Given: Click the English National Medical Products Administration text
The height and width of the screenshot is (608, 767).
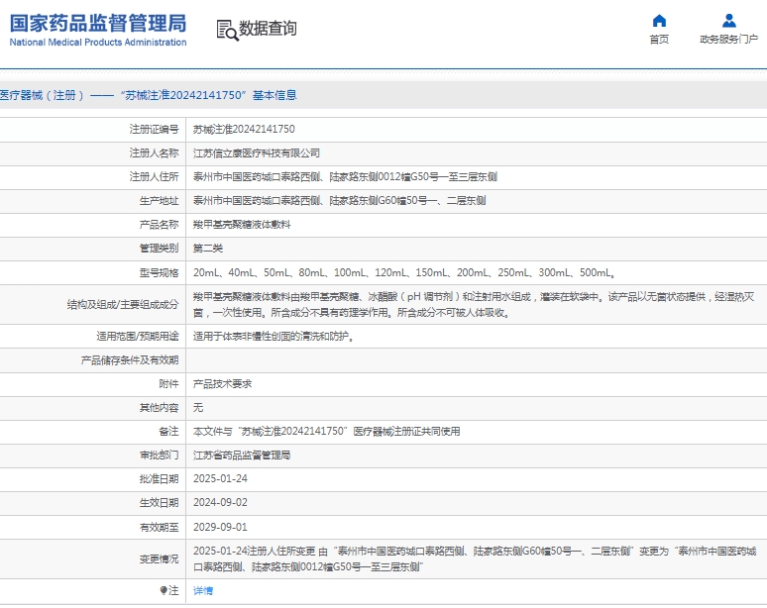Looking at the screenshot, I should [98, 43].
